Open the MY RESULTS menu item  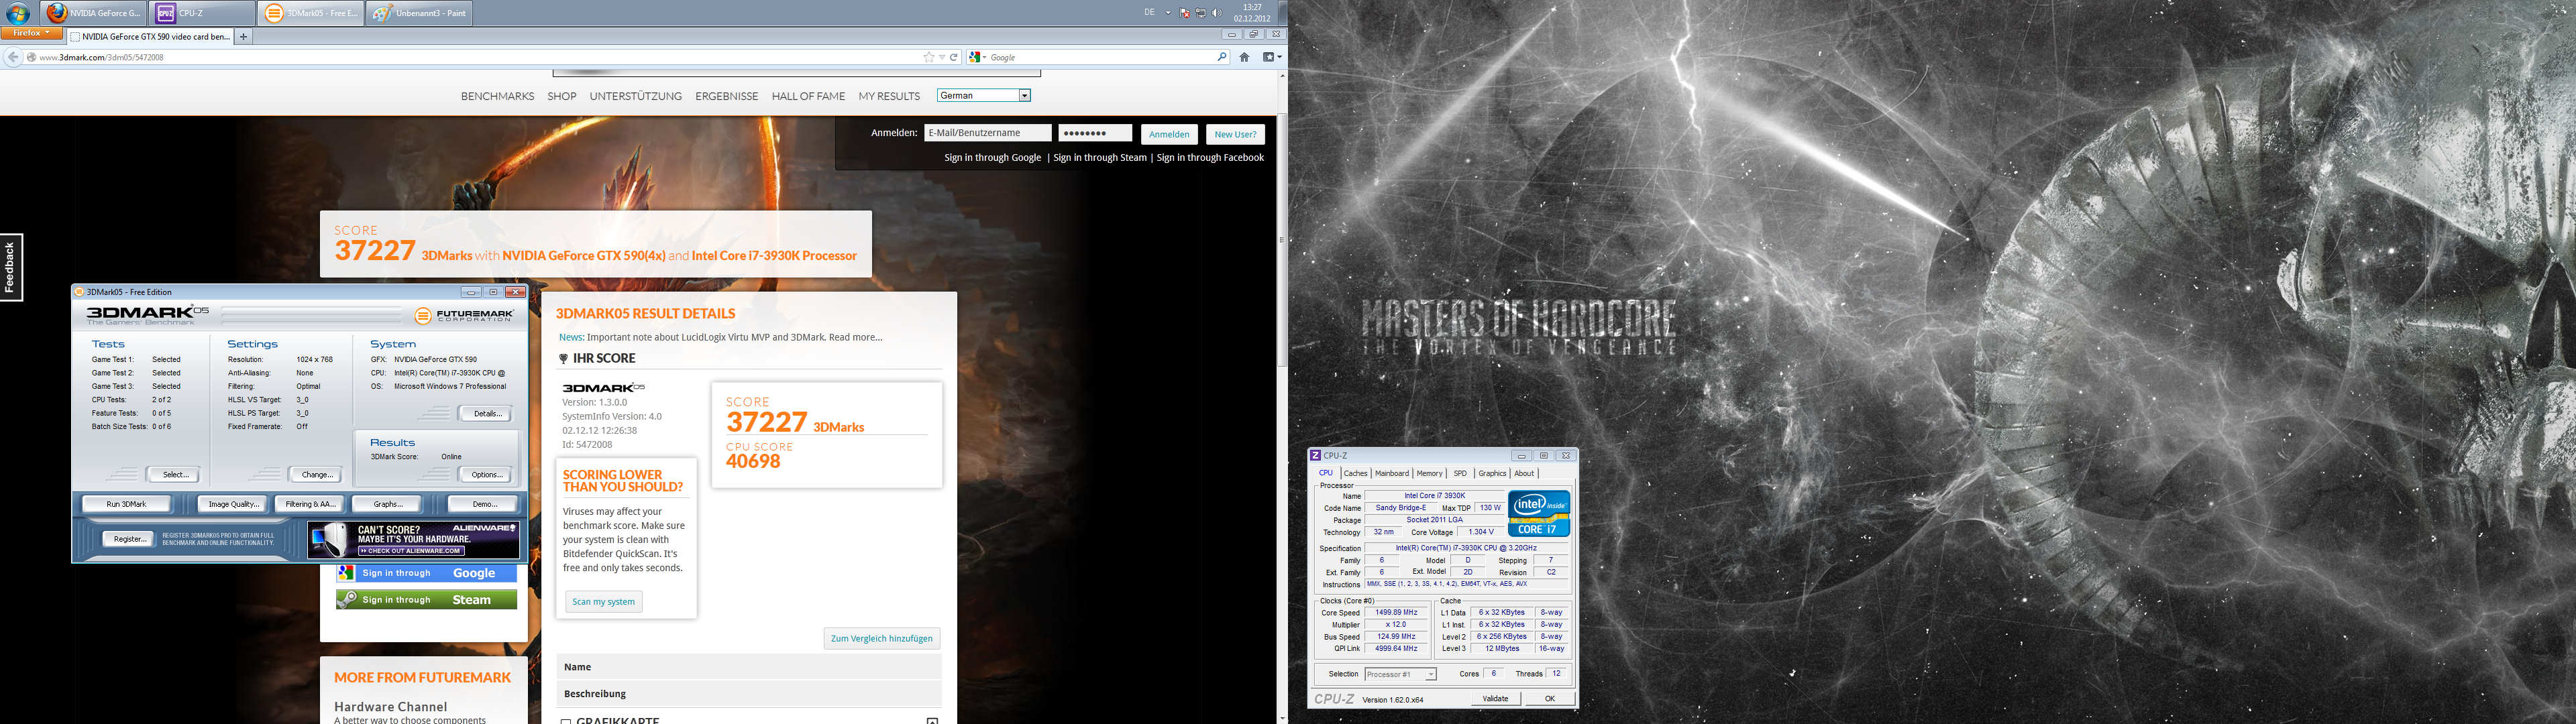(889, 96)
